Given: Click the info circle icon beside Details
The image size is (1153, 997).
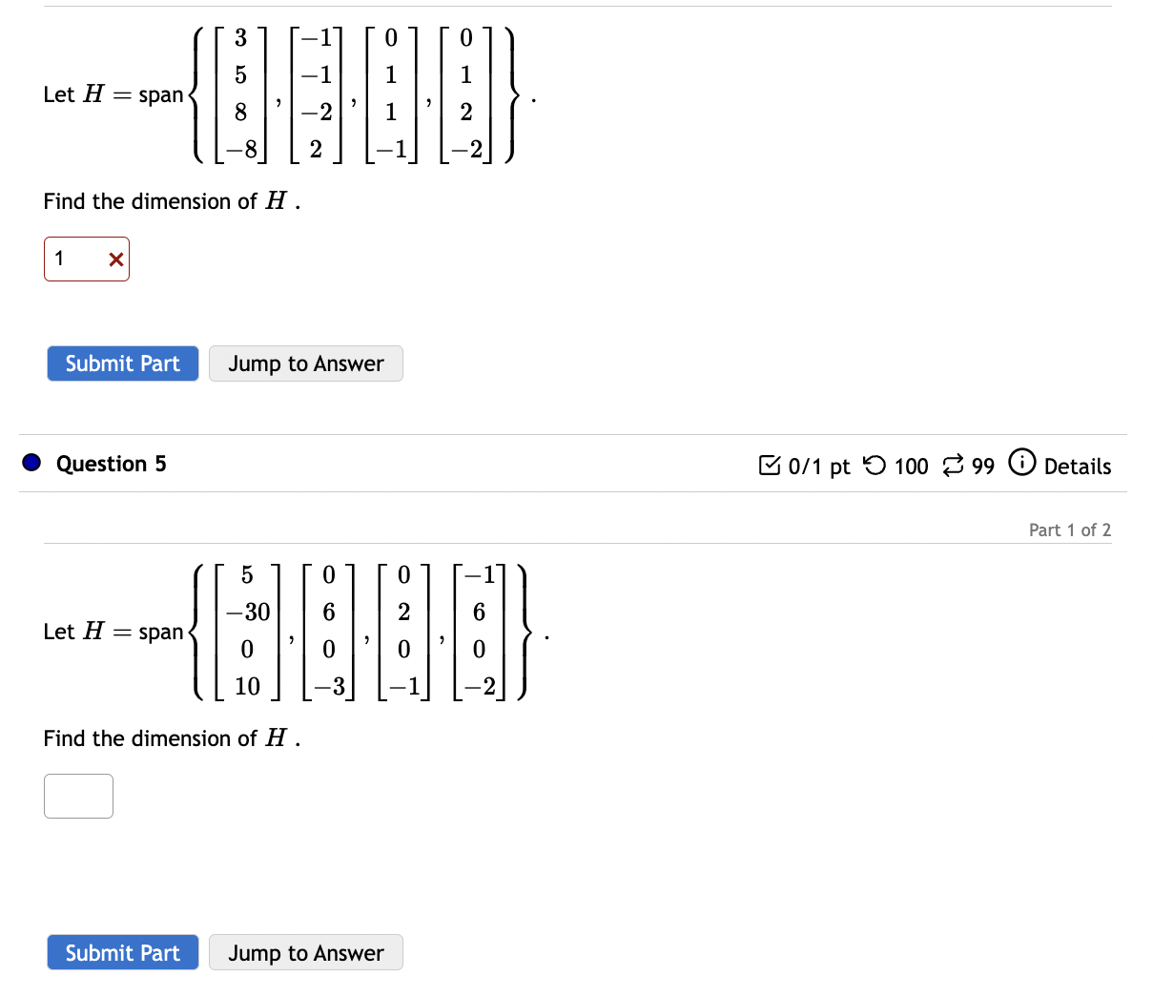Looking at the screenshot, I should (1021, 463).
